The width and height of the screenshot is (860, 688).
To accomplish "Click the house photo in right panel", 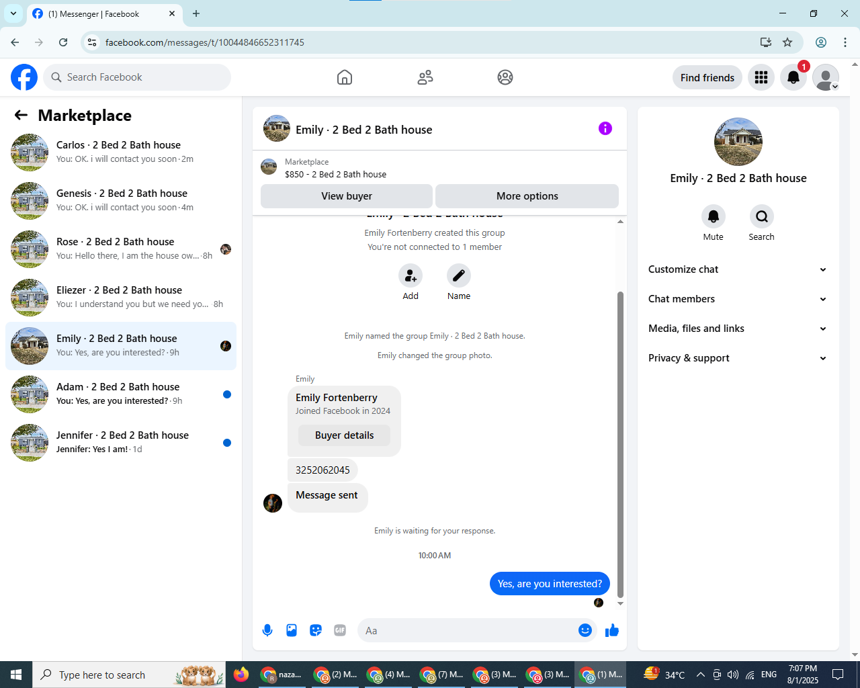I will click(738, 142).
